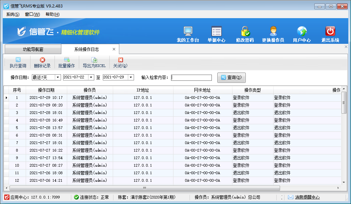Switch operator via 更换操作员 icon

point(273,31)
